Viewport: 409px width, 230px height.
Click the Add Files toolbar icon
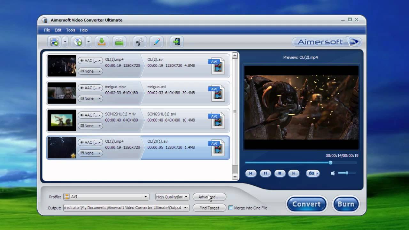[x=55, y=42]
